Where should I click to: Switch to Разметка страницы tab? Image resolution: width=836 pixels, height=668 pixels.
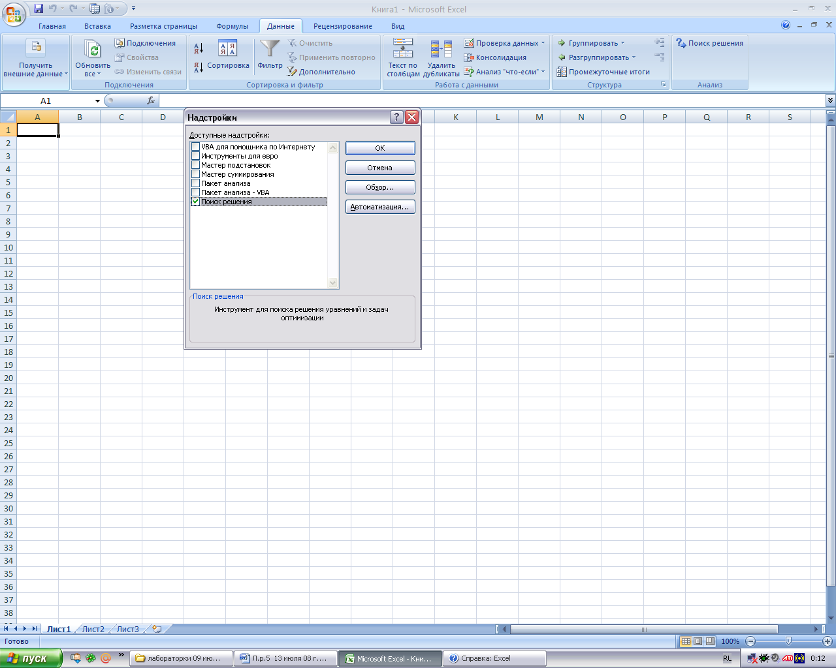pyautogui.click(x=163, y=26)
